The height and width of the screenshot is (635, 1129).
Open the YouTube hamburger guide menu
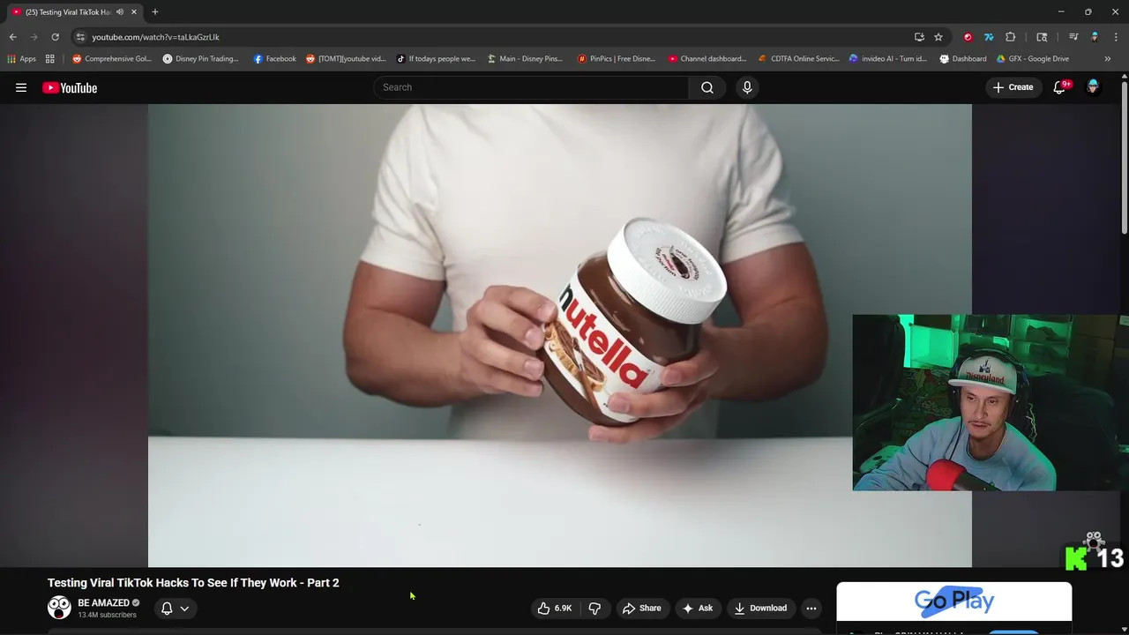(21, 87)
